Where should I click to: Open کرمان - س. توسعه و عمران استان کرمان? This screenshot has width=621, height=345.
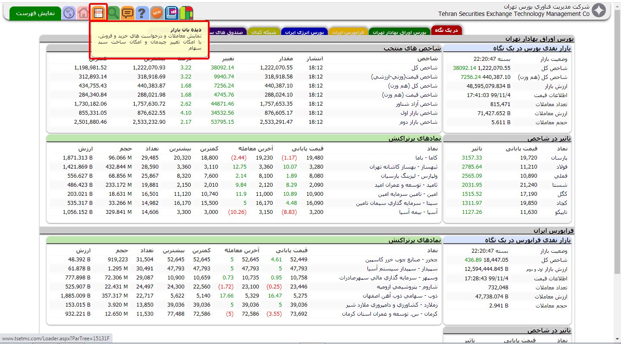pos(390,314)
